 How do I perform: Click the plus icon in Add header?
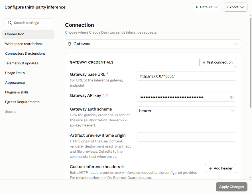pos(210,168)
